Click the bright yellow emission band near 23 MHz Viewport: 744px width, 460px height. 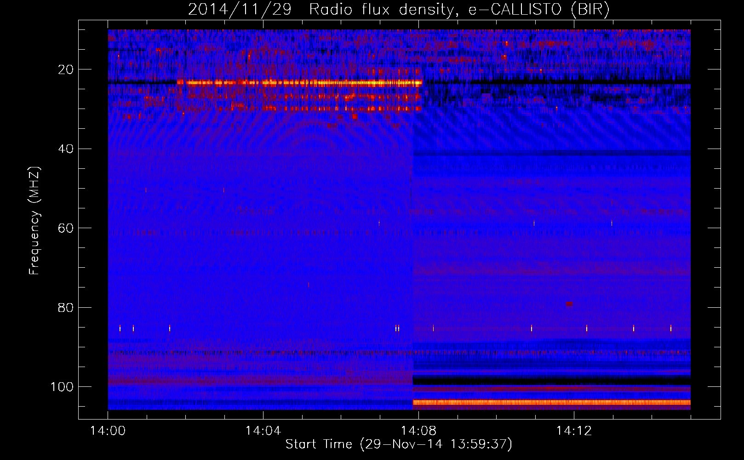coord(300,83)
